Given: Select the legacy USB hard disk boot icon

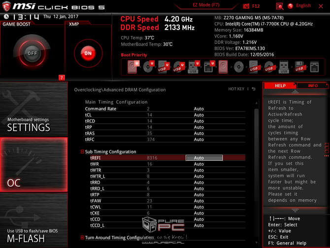Looking at the screenshot, I should tap(254, 67).
